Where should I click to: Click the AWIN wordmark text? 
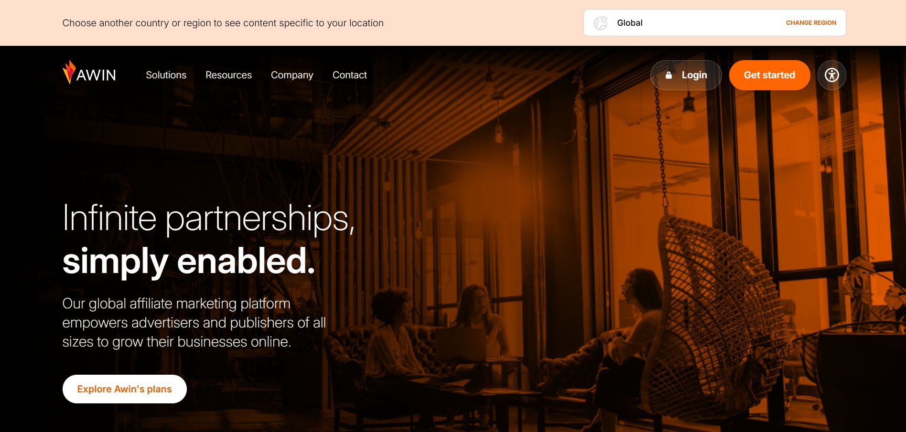[96, 75]
